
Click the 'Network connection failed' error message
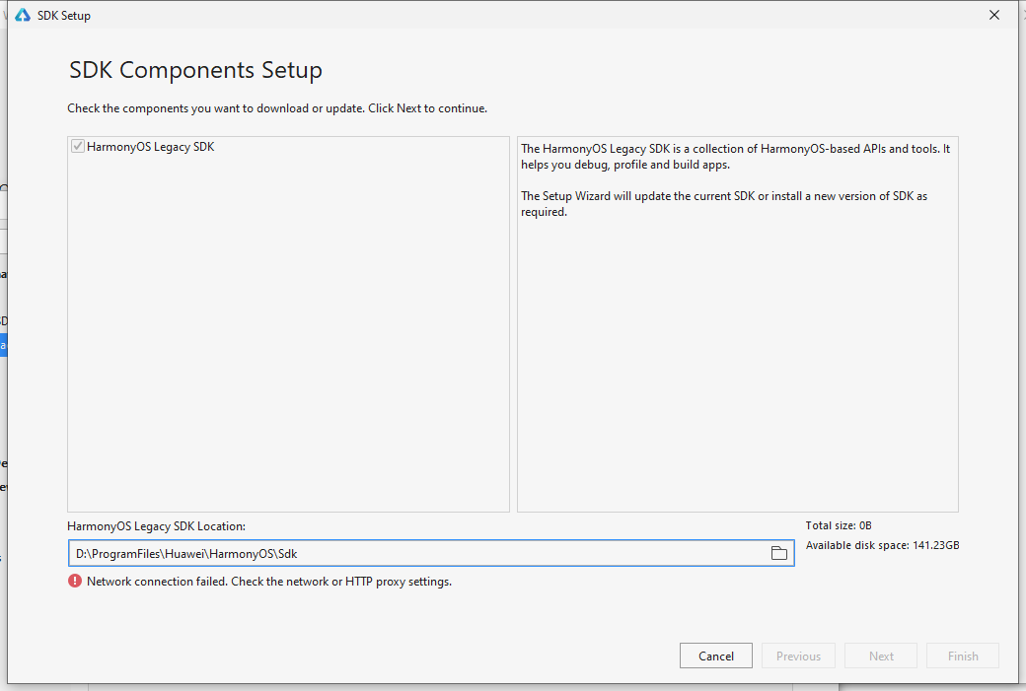pos(269,582)
